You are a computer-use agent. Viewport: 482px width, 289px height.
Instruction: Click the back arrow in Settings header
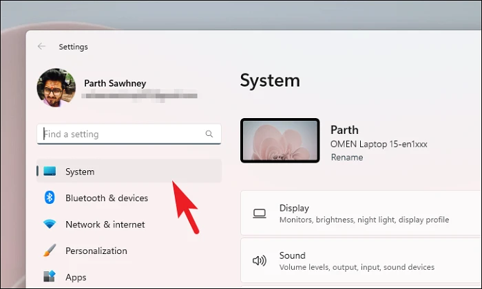coord(41,46)
